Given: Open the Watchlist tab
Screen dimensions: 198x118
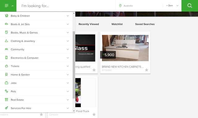Looking at the screenshot, I should coord(117,24).
